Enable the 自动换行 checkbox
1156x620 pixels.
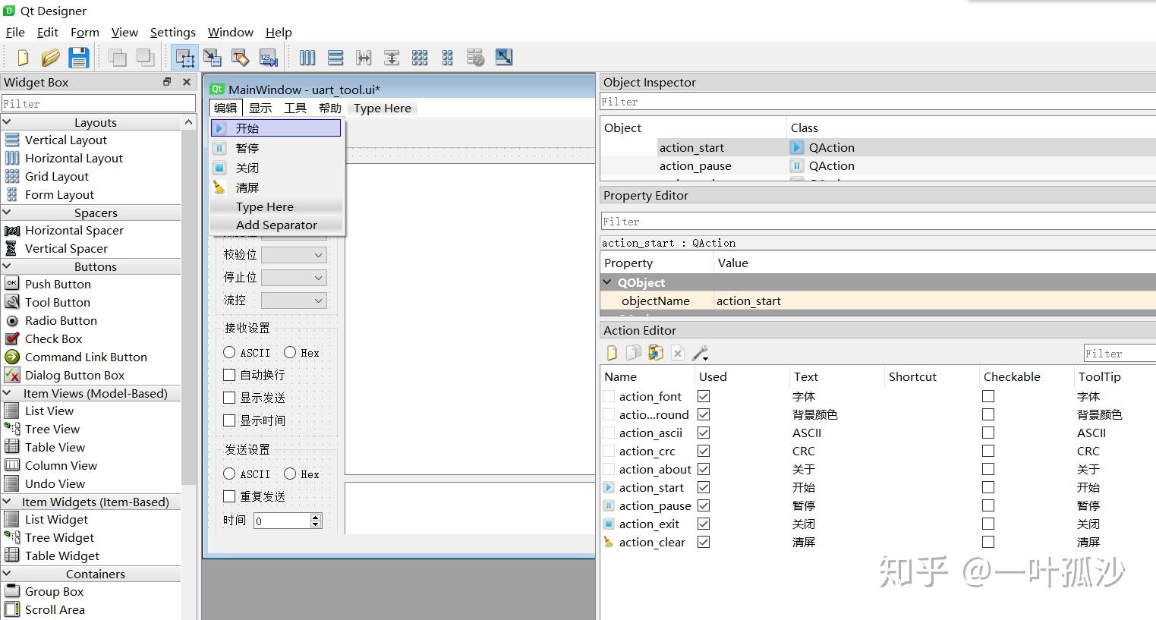229,375
